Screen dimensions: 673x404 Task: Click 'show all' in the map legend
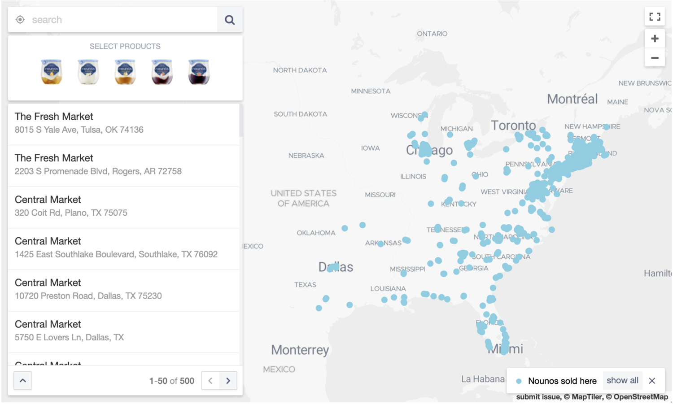click(x=622, y=381)
